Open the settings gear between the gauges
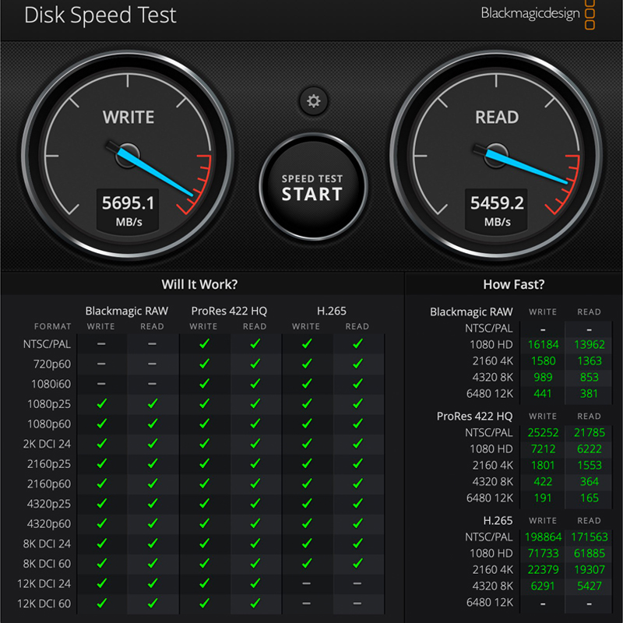 click(313, 100)
